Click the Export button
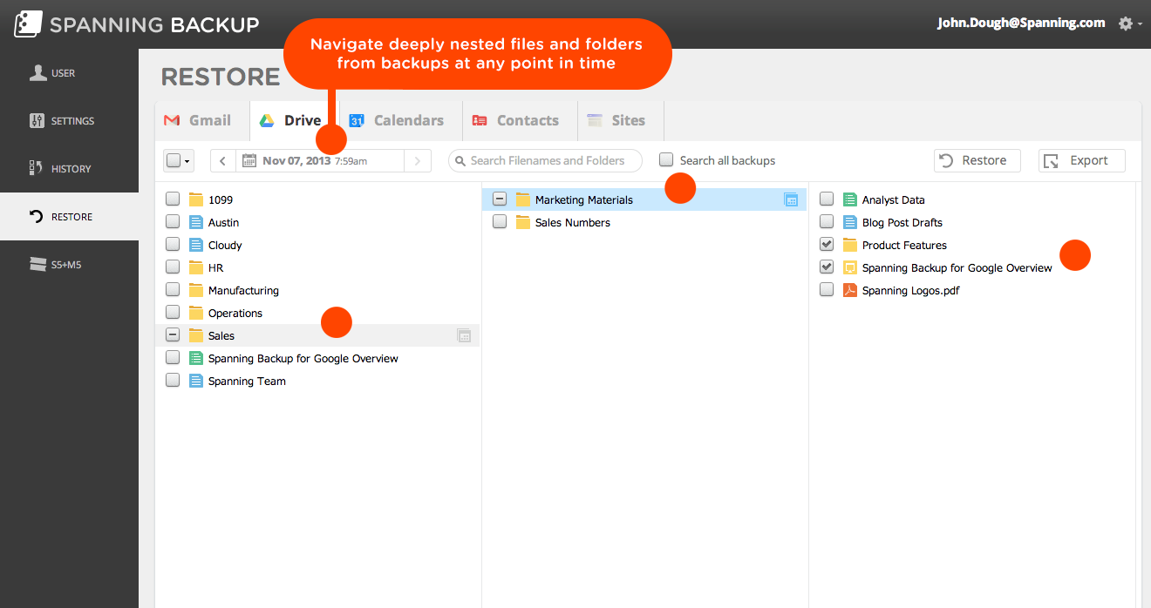 point(1082,161)
